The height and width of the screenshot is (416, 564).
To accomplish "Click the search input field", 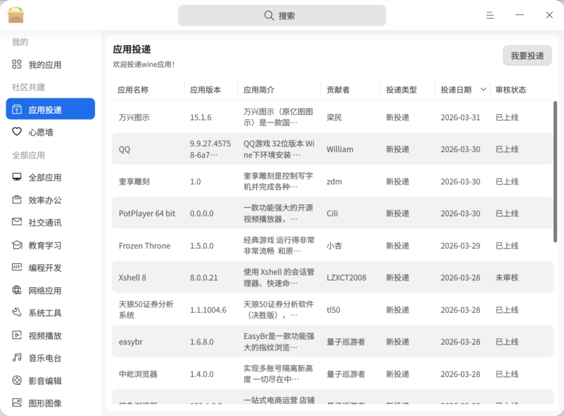I will (x=282, y=15).
